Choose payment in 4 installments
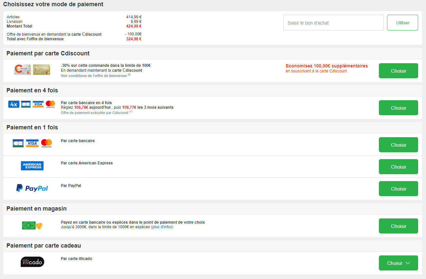The image size is (426, 279). pyautogui.click(x=398, y=108)
